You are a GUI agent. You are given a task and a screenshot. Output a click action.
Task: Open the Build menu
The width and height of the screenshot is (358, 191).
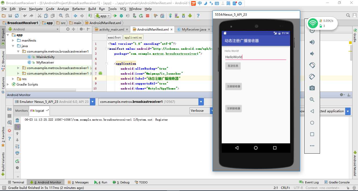(92, 9)
